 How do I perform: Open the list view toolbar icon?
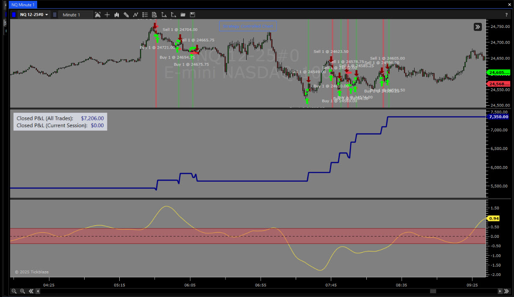[x=145, y=15]
